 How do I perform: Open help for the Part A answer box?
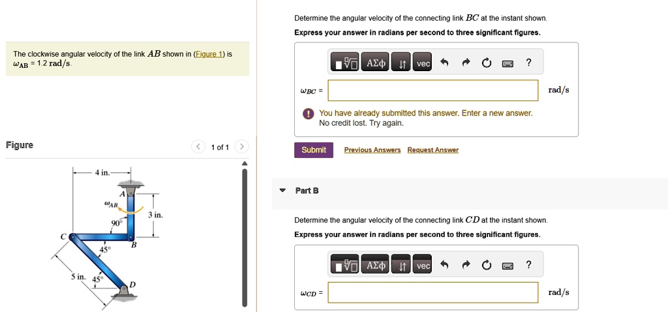[528, 63]
